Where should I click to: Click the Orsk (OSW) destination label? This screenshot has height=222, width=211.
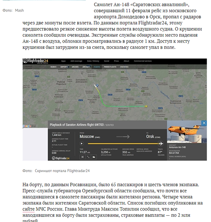pos(153,137)
